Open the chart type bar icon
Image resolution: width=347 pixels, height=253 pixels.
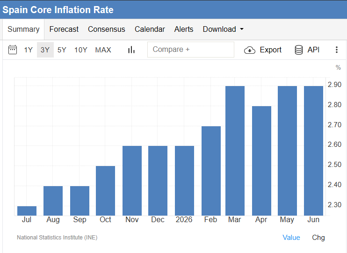[131, 50]
